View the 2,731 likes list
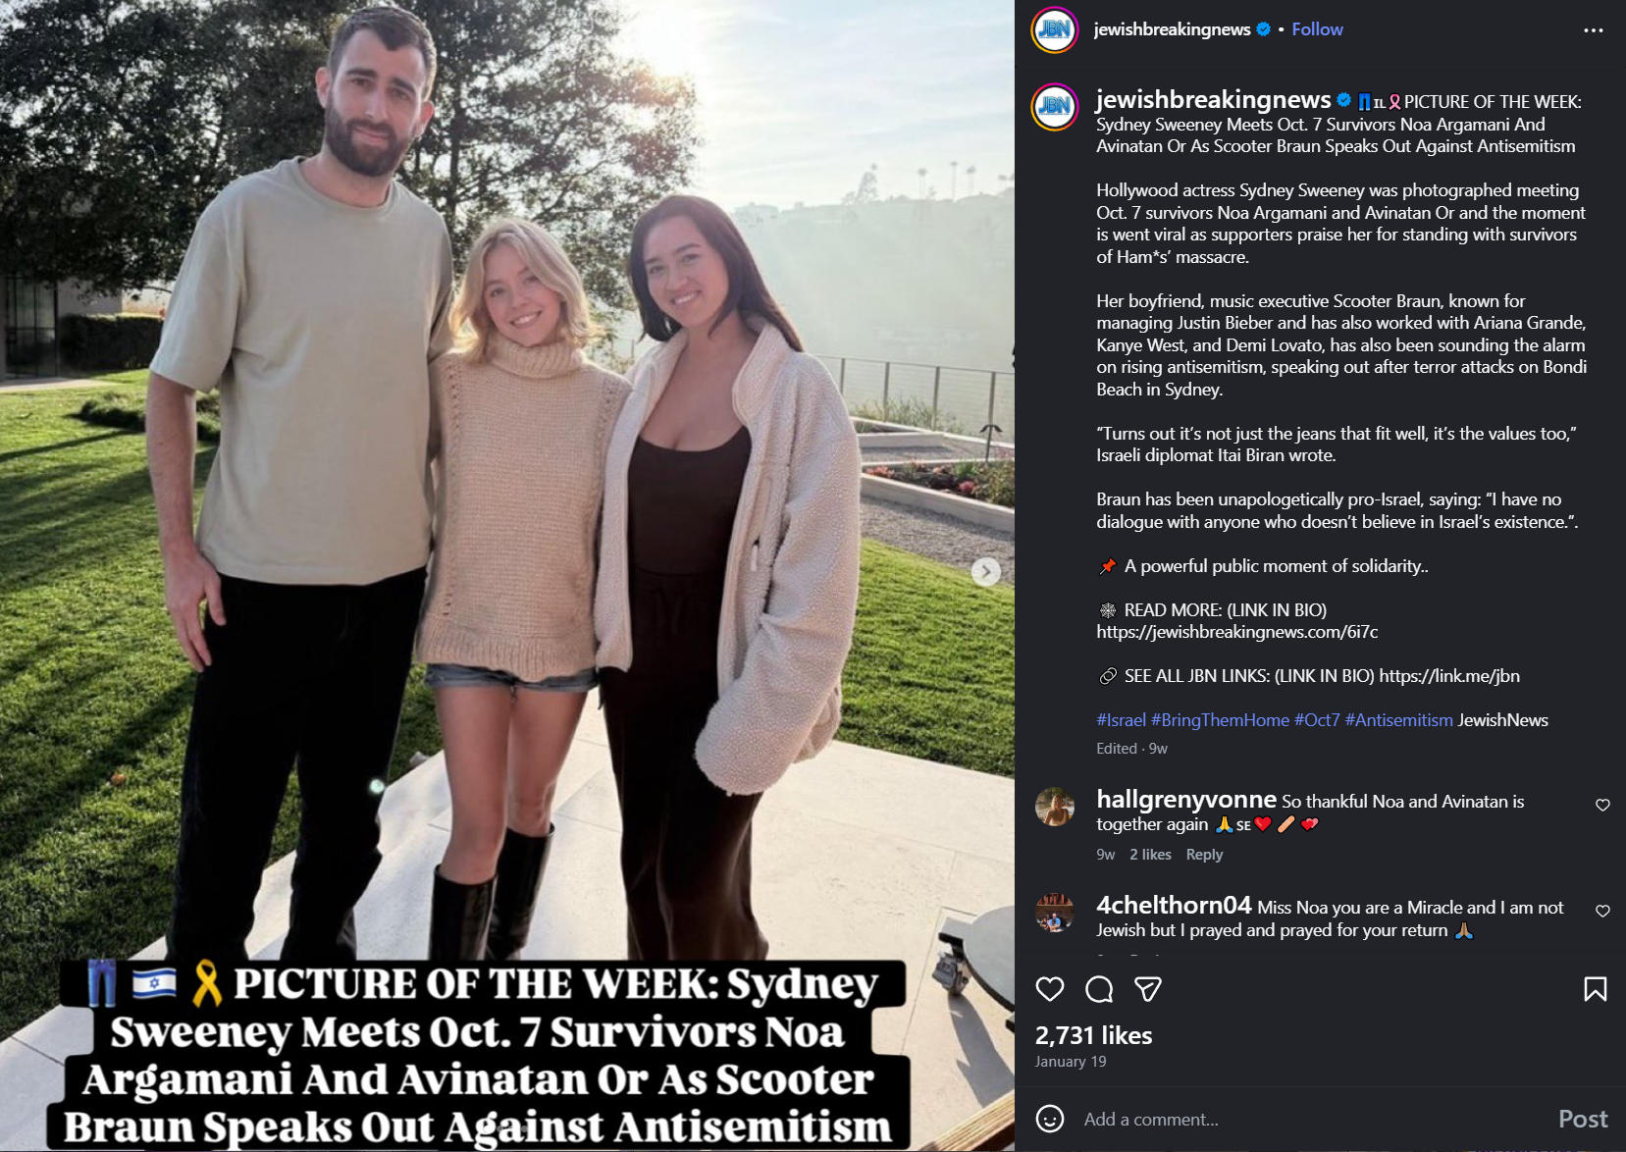The width and height of the screenshot is (1626, 1152). click(1093, 1035)
